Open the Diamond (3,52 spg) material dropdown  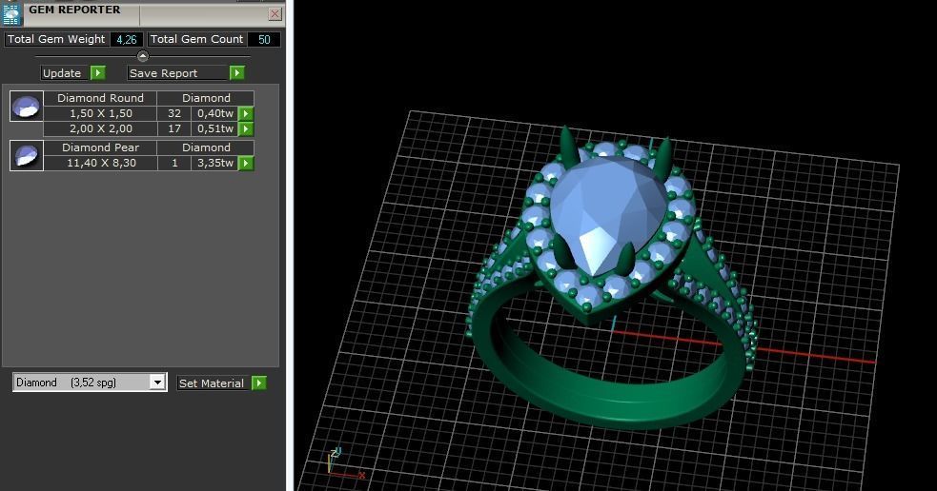(90, 383)
